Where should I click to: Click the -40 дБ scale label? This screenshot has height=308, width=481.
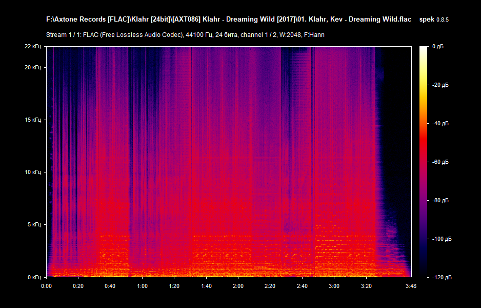pos(440,123)
